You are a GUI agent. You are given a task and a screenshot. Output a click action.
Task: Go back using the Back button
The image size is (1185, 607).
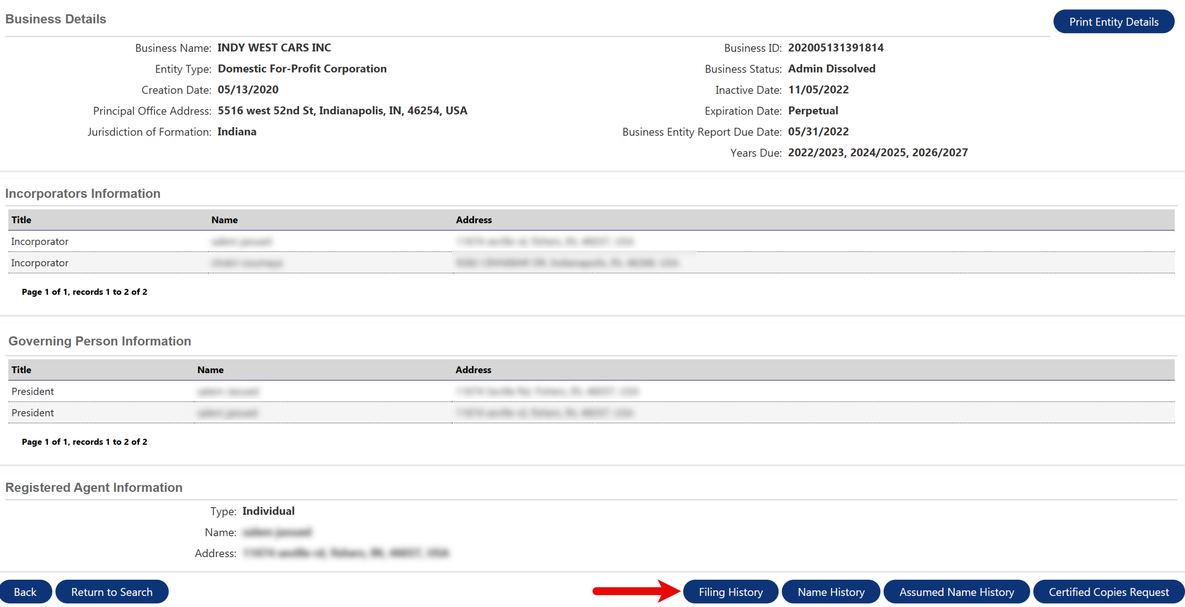coord(25,592)
